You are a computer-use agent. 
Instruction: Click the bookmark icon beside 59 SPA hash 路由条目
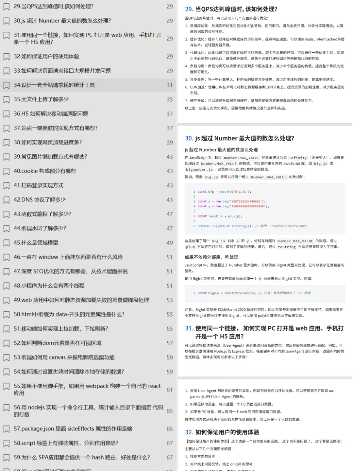(x=7, y=458)
